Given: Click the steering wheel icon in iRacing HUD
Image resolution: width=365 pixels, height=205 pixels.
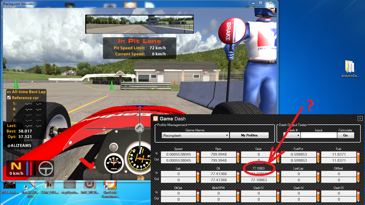Looking at the screenshot, I should [x=46, y=169].
